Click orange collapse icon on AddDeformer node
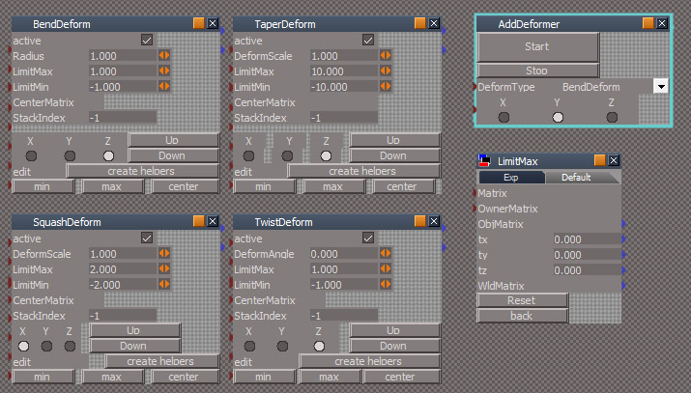The width and height of the screenshot is (691, 393). 648,23
